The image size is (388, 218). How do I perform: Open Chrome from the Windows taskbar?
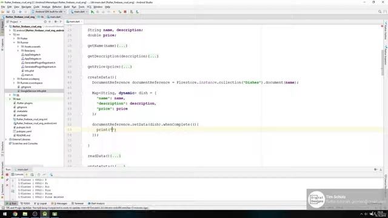point(15,214)
